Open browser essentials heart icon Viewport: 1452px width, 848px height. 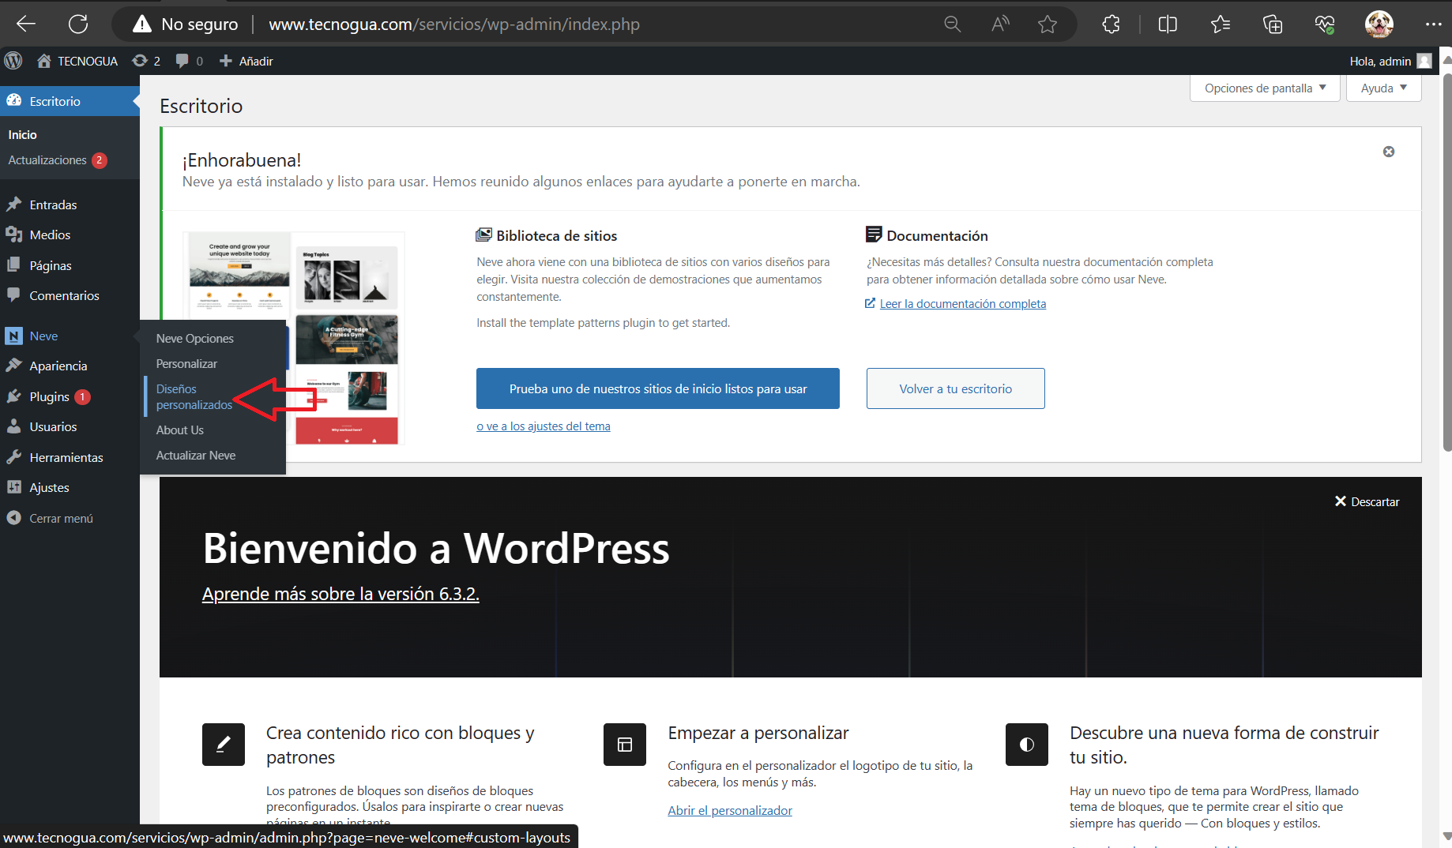coord(1325,24)
